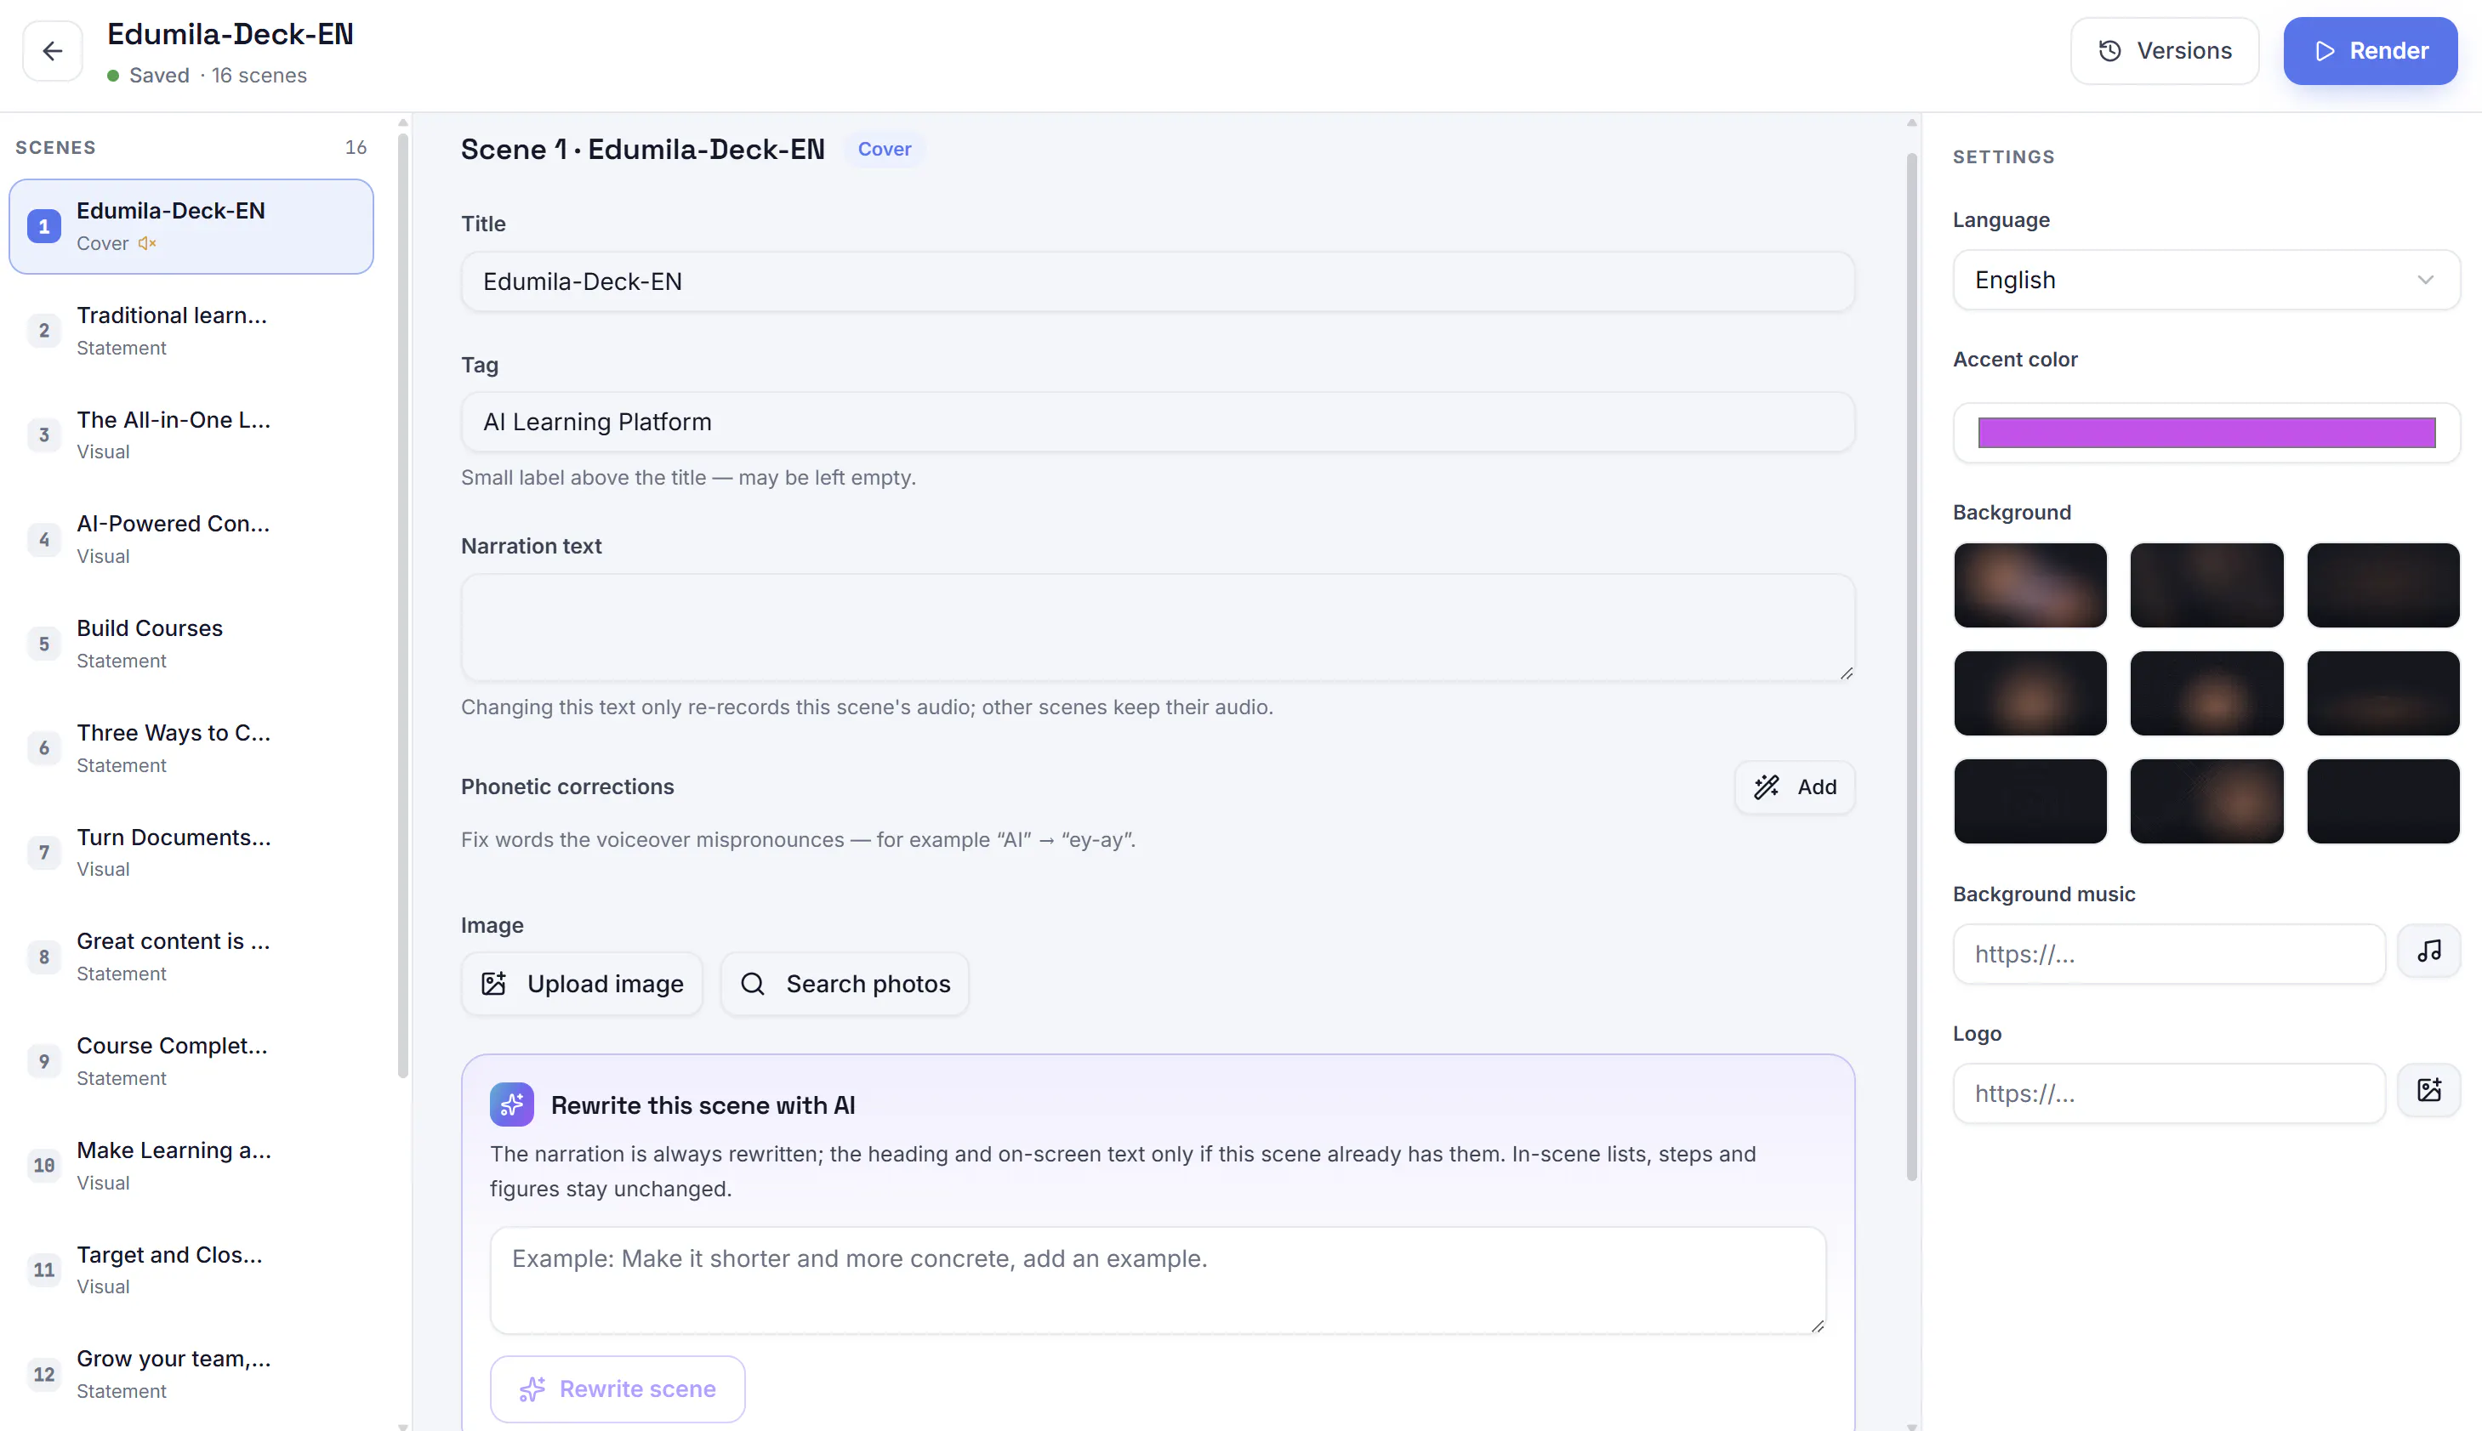2482x1431 pixels.
Task: Select scene 1 Edumila-Deck-EN
Action: click(x=191, y=226)
